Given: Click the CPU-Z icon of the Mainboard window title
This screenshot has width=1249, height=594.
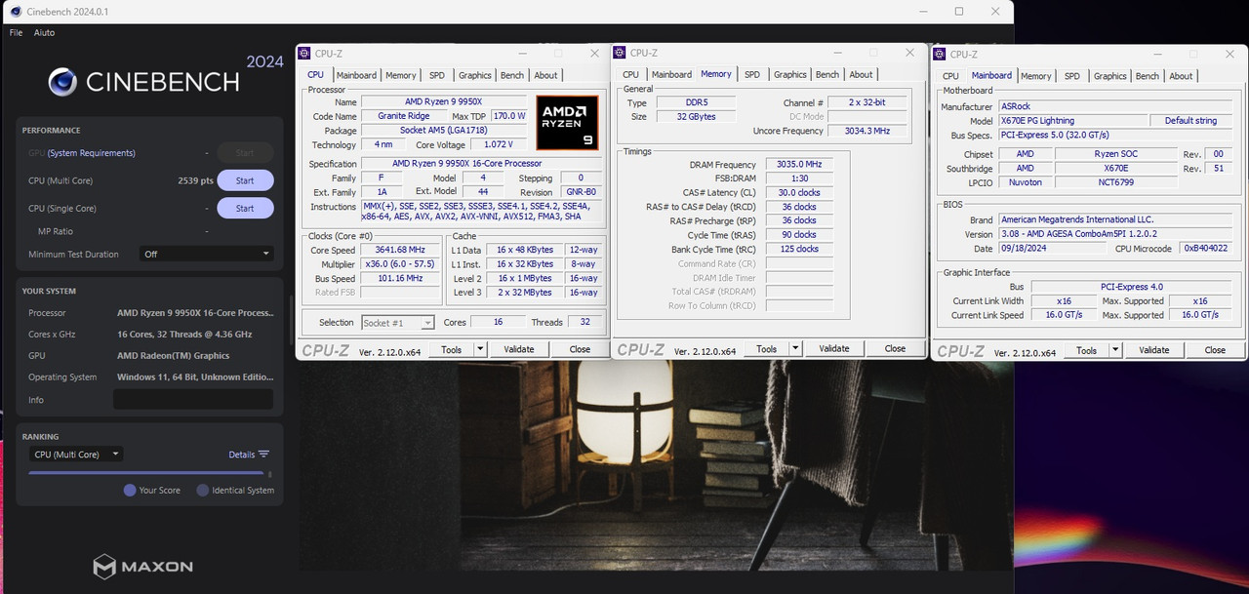Looking at the screenshot, I should [940, 55].
